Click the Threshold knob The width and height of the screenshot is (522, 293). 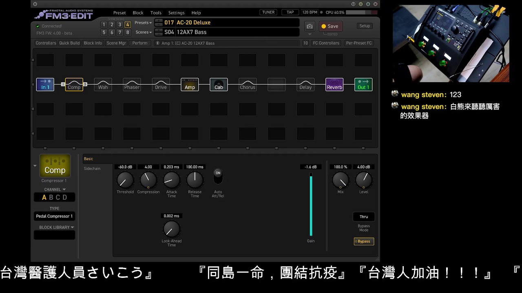click(125, 180)
